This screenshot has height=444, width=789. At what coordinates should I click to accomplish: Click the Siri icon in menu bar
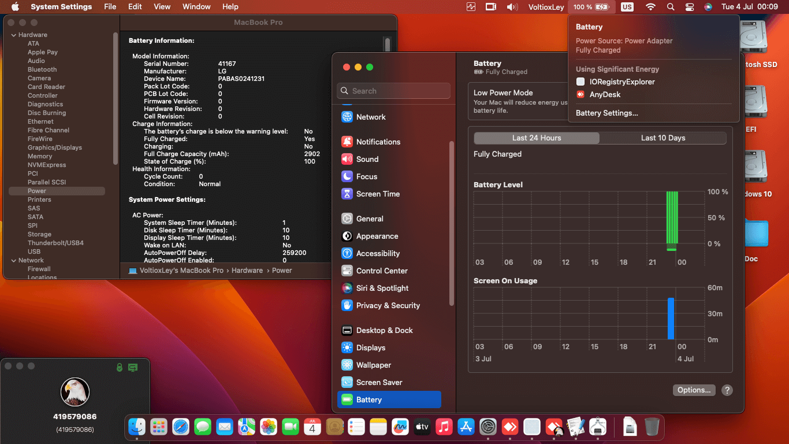(x=708, y=7)
